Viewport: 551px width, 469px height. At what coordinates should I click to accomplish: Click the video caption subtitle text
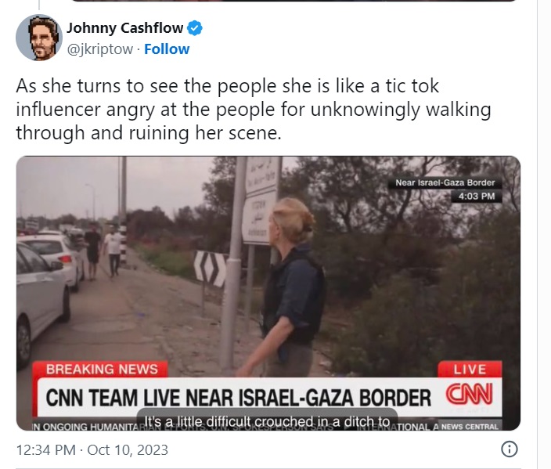click(x=267, y=421)
